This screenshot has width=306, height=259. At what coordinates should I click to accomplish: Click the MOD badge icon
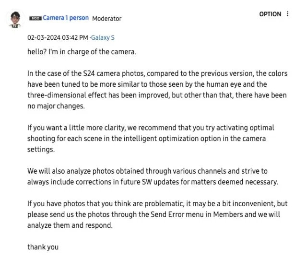pos(35,18)
